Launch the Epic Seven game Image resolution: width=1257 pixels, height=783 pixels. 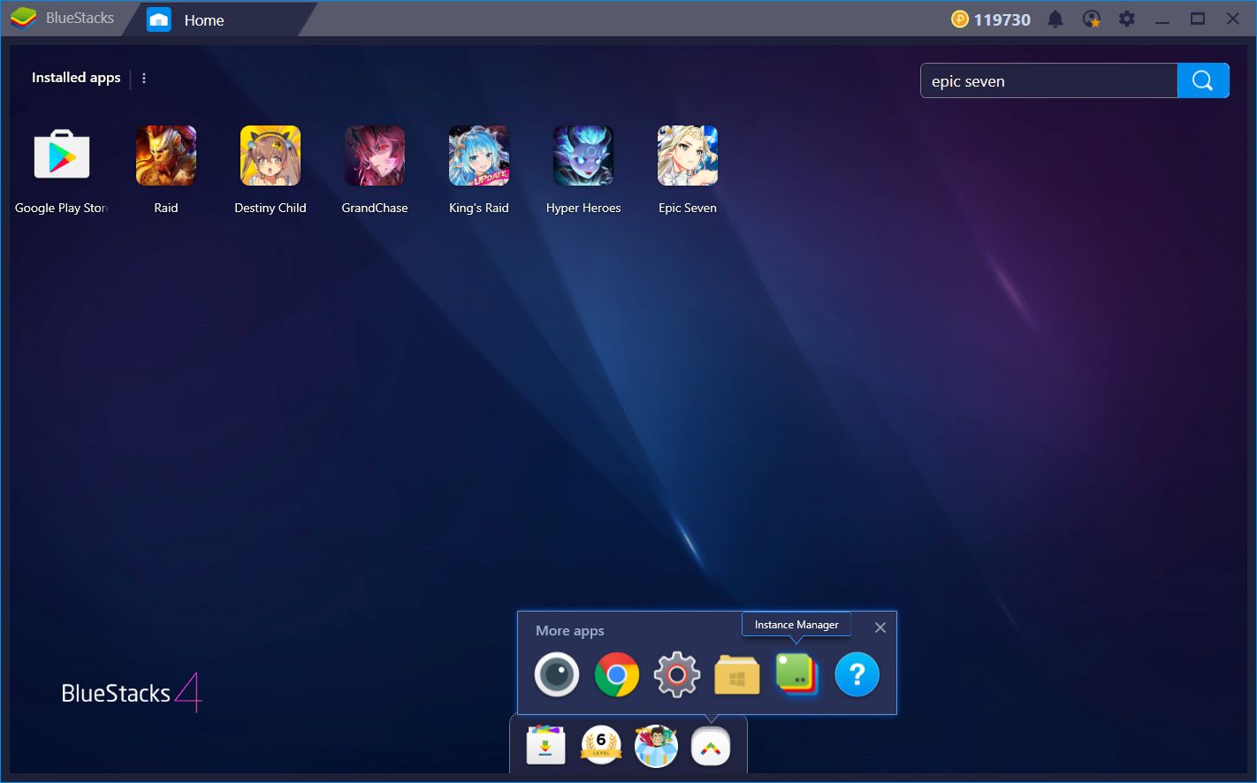688,156
